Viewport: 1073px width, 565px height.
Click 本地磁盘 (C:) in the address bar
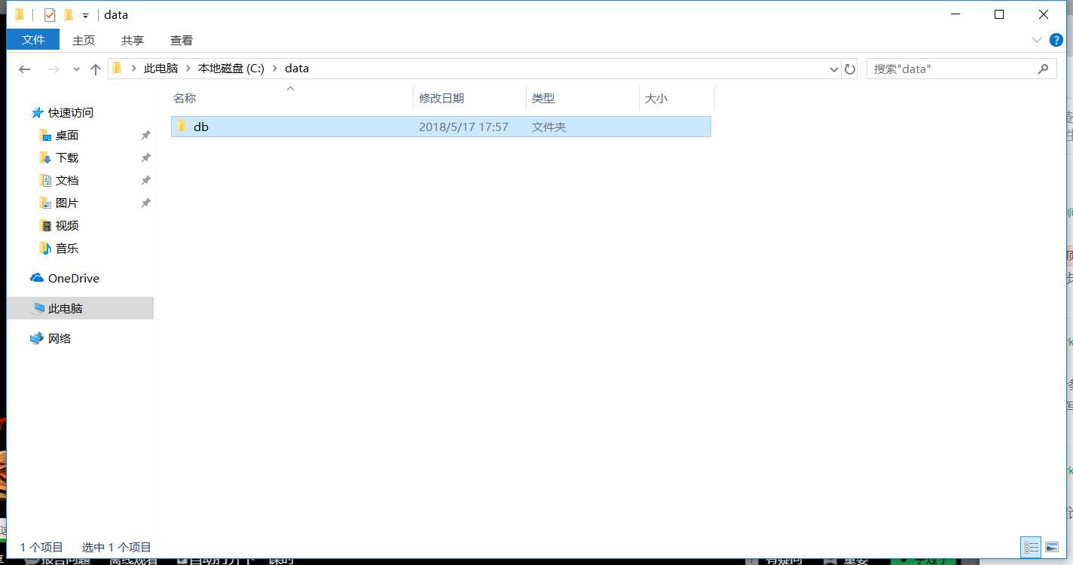231,69
